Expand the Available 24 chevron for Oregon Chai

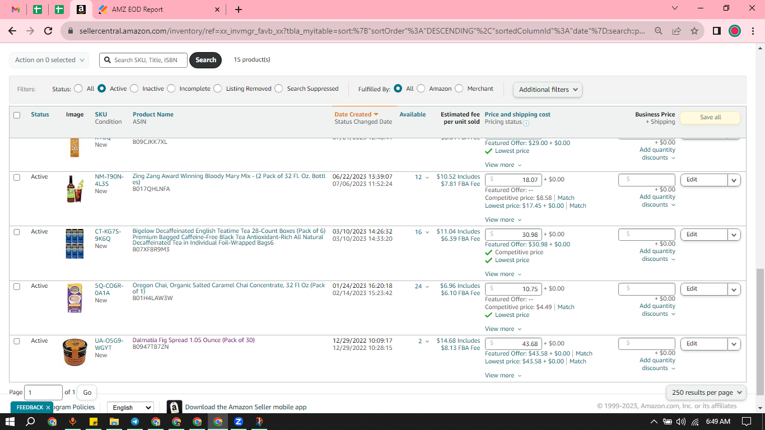point(427,287)
